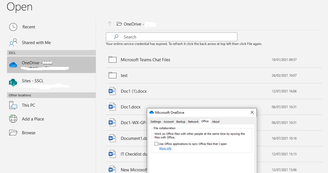Click the OneDrive cloud icon in dialog title bar
This screenshot has height=173, width=328.
tap(152, 112)
